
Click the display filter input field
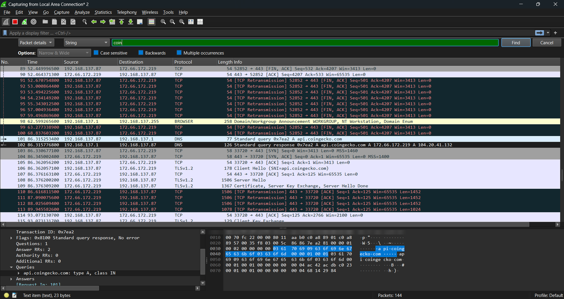coord(271,33)
